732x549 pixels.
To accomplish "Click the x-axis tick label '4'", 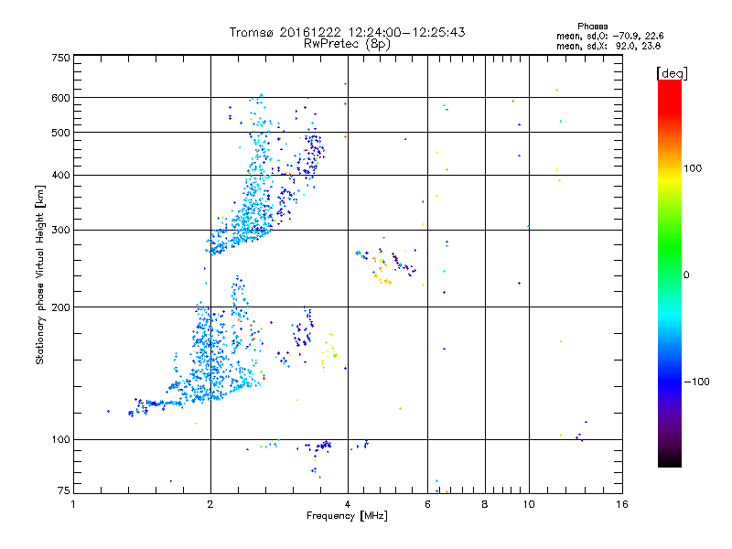I will click(348, 504).
